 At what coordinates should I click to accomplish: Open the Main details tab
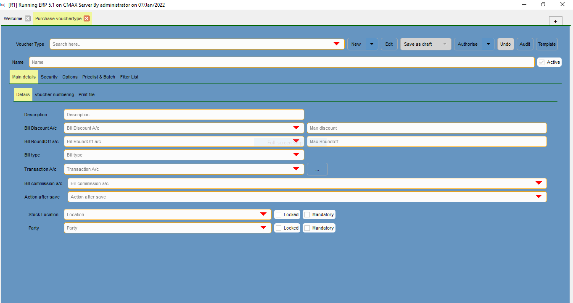[24, 77]
